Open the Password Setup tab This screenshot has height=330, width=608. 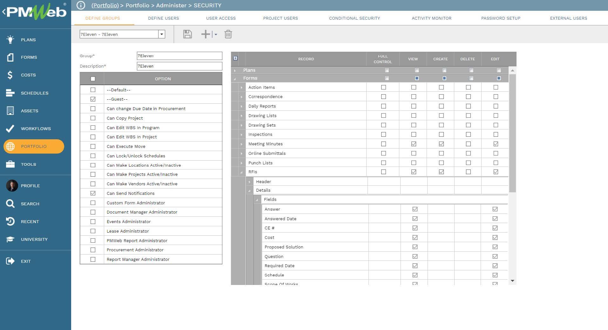point(501,18)
